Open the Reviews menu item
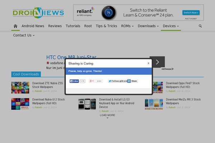This screenshot has width=215, height=143. [x=55, y=26]
